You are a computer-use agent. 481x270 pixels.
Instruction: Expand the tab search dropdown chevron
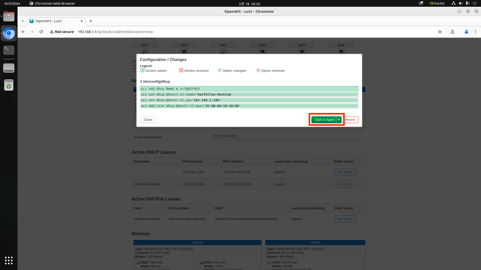click(23, 21)
